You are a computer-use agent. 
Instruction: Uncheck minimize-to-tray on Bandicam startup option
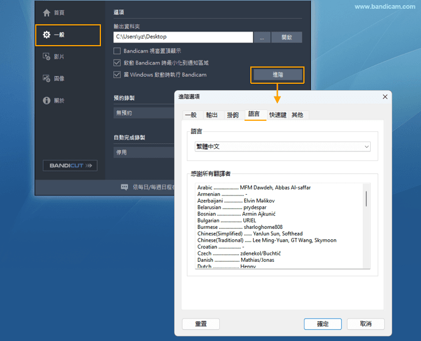[117, 63]
